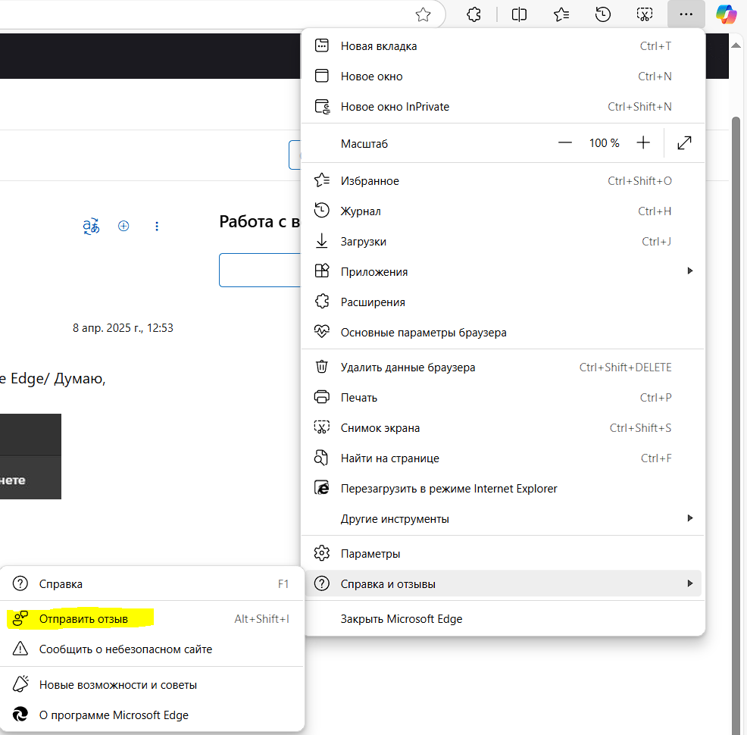Click the empty input box under the heading
Screen dimensions: 747x735
[x=260, y=270]
